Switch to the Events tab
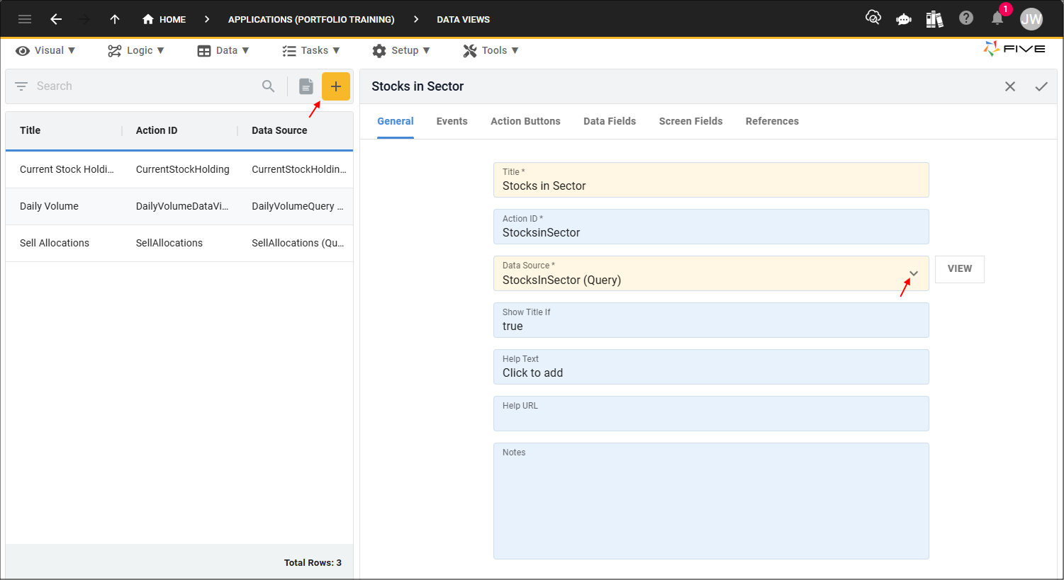The height and width of the screenshot is (580, 1064). click(452, 121)
